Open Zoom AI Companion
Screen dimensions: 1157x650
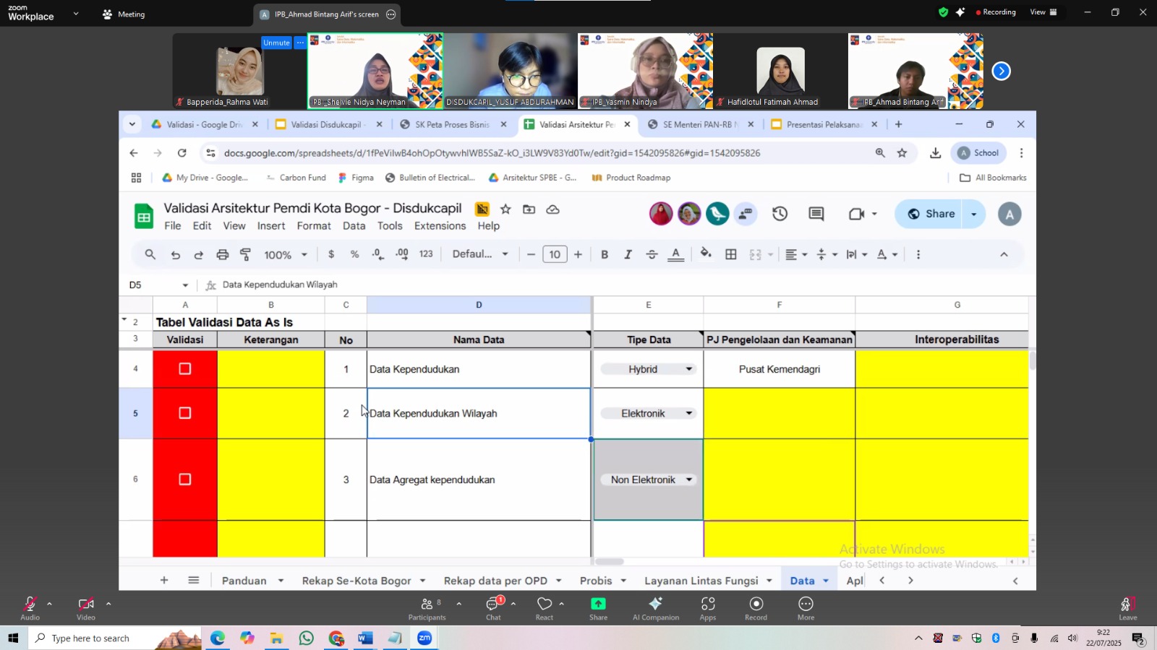[x=655, y=607]
